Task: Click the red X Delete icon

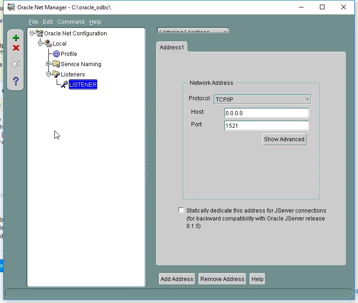Action: (16, 48)
